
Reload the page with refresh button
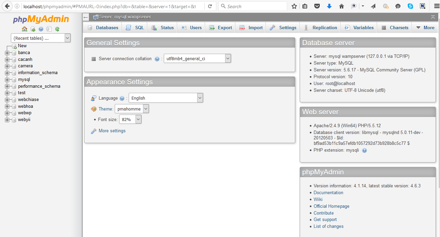click(210, 6)
